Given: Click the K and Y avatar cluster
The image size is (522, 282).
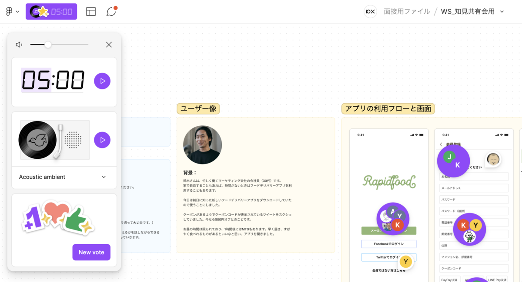Looking at the screenshot, I should click(x=469, y=229).
